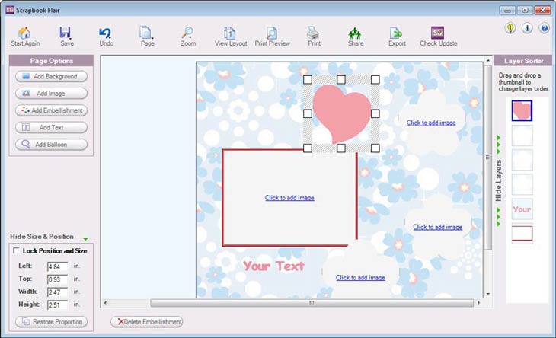The image size is (556, 338).
Task: Collapse the Hide Layers side panel
Action: click(x=499, y=180)
